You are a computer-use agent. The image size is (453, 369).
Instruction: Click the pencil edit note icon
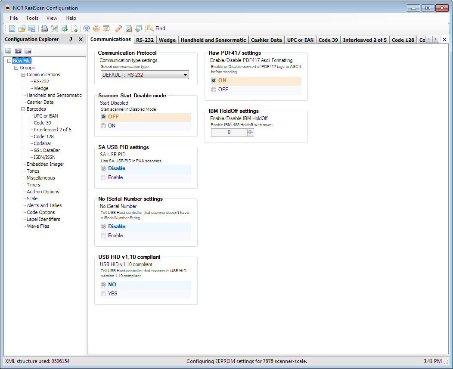tap(129, 28)
